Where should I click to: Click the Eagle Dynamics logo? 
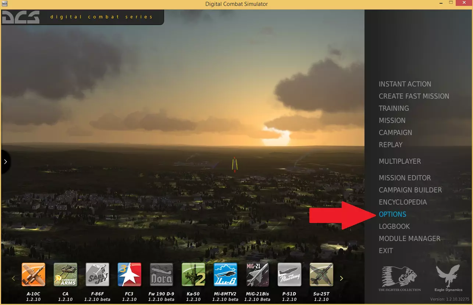coord(449,278)
